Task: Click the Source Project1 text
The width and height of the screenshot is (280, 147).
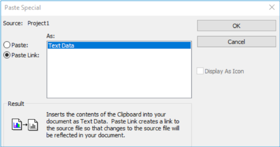Action: [x=38, y=23]
